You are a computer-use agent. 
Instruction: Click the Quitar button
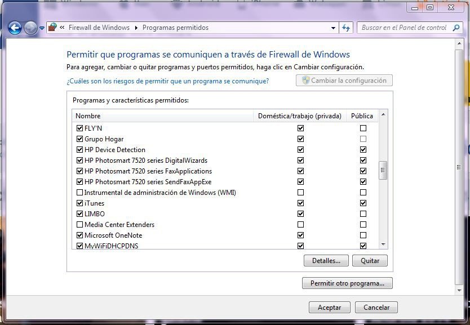370,261
